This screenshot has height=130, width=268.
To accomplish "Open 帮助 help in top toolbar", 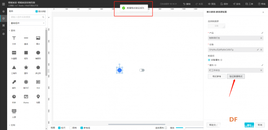I will click(262, 4).
